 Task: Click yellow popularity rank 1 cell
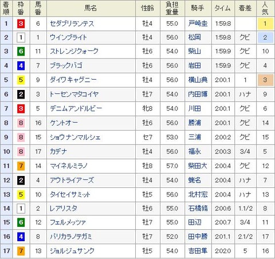click(265, 23)
